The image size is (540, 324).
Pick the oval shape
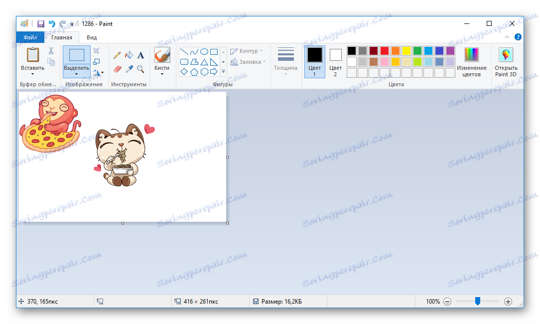[x=204, y=52]
